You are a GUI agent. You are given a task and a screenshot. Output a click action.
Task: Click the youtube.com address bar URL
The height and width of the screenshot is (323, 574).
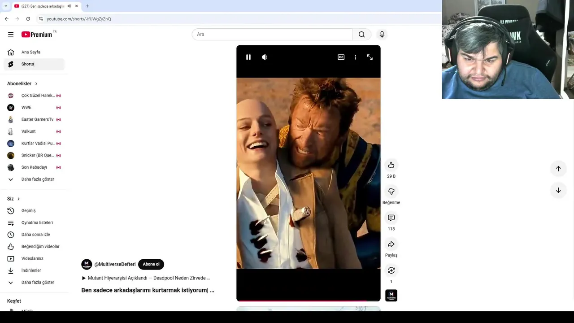pos(79,19)
